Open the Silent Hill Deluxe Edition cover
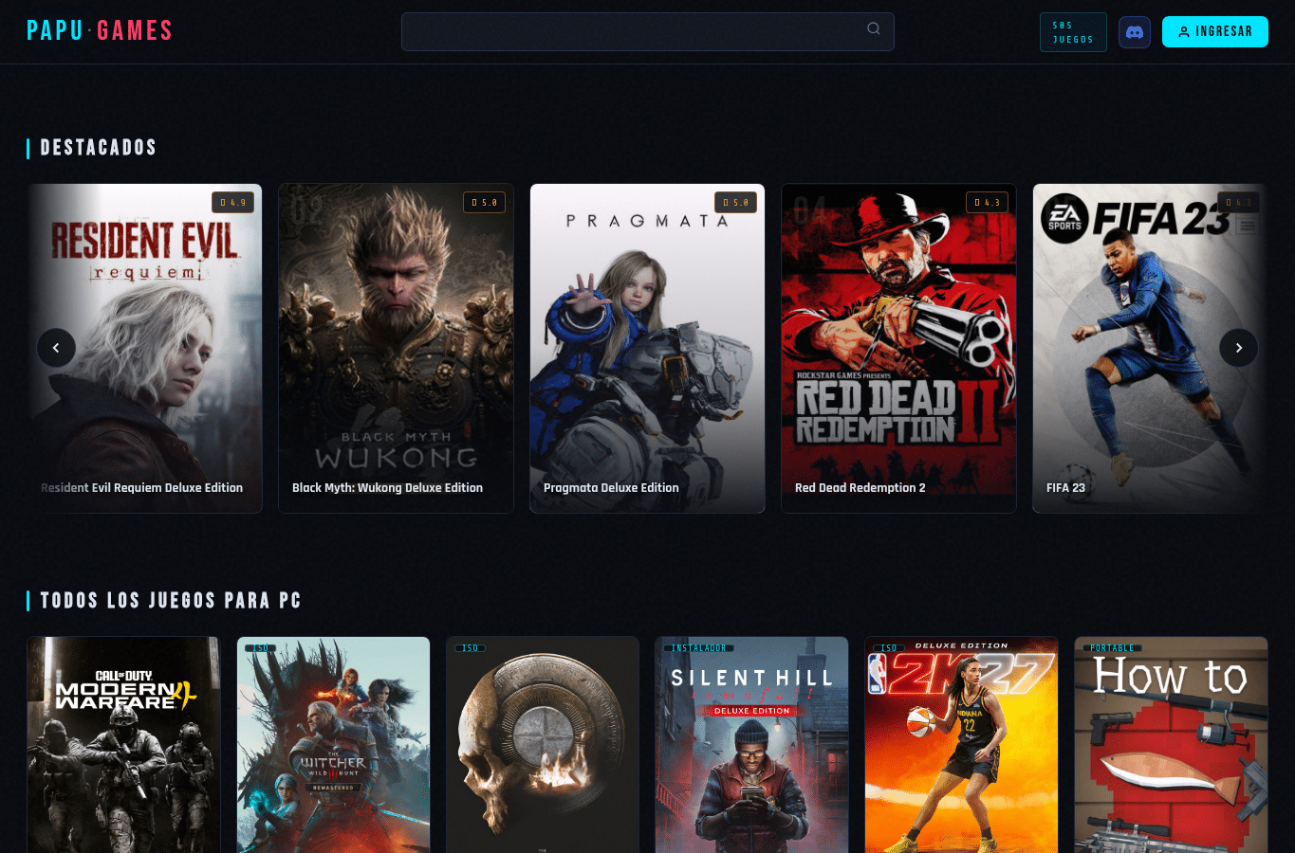This screenshot has width=1295, height=853. click(752, 745)
